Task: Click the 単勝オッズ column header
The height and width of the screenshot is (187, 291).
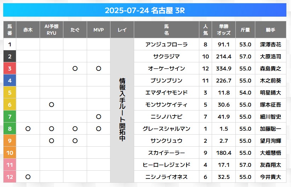Action: click(x=224, y=30)
